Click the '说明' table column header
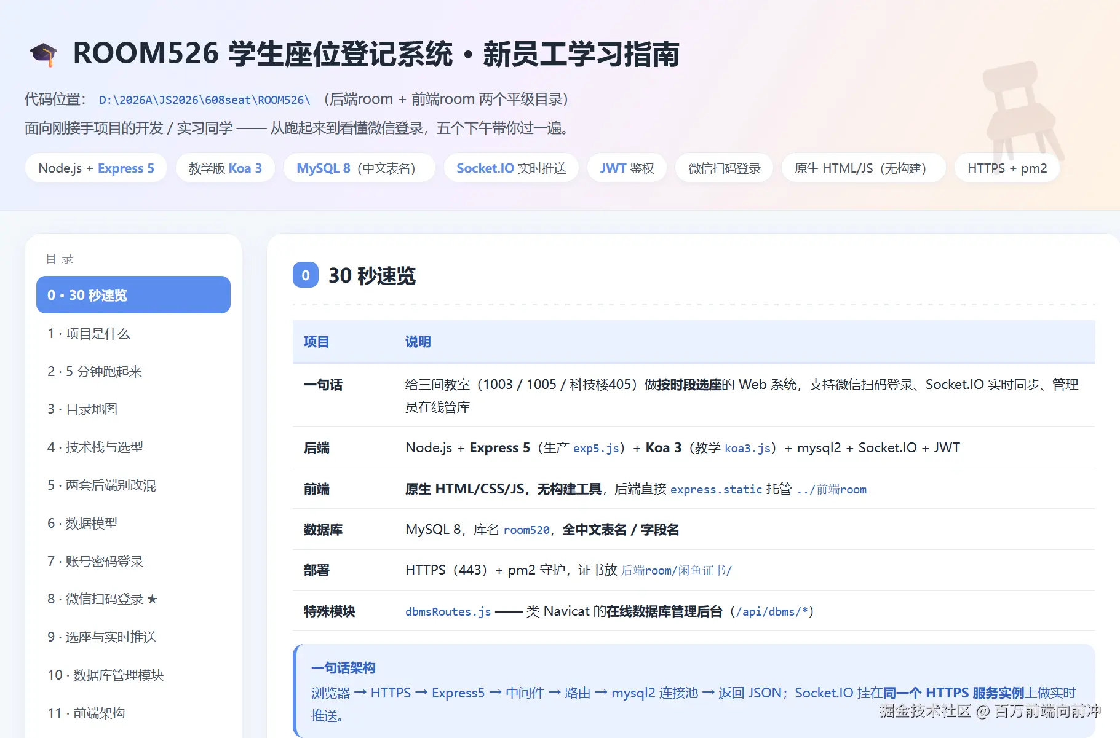The image size is (1120, 738). pos(418,342)
